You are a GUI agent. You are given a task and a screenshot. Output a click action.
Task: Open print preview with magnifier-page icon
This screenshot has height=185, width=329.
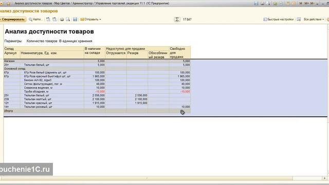(68, 20)
